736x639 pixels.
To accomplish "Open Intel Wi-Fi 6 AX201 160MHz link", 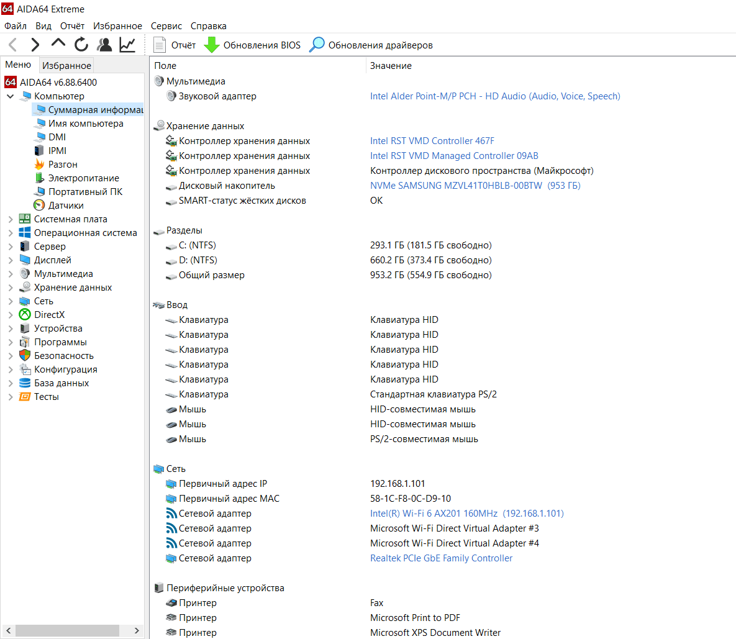I will click(x=467, y=514).
